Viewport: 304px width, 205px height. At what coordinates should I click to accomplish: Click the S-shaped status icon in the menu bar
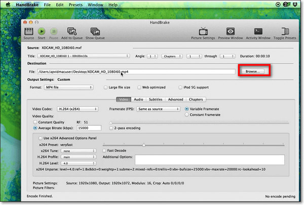(x=286, y=4)
